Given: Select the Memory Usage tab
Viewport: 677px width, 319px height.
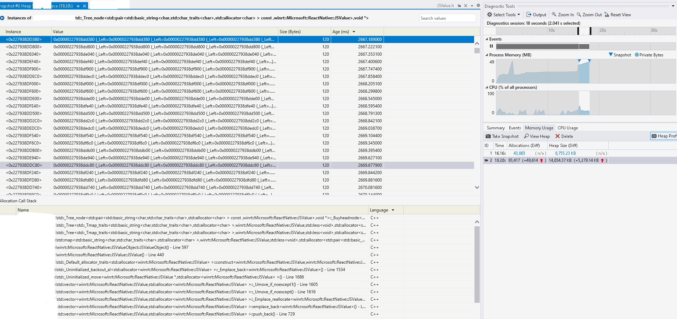Looking at the screenshot, I should (539, 128).
